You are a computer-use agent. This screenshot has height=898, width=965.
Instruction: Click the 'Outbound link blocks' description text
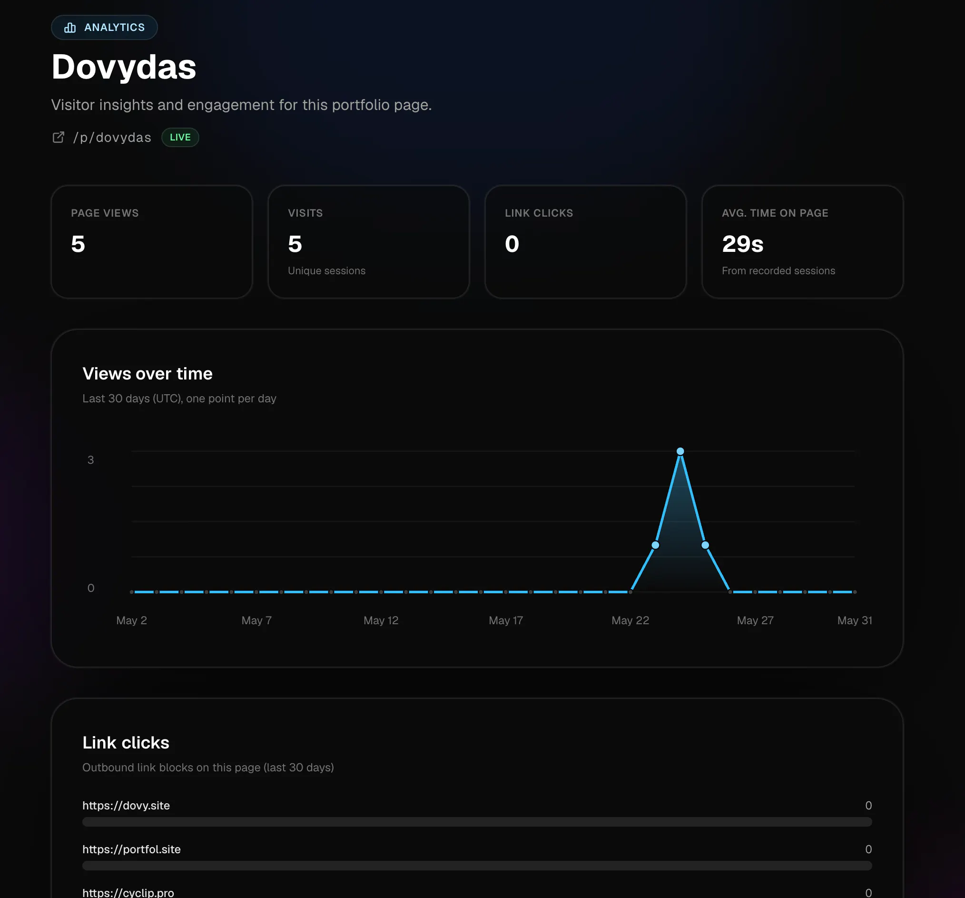click(x=208, y=768)
